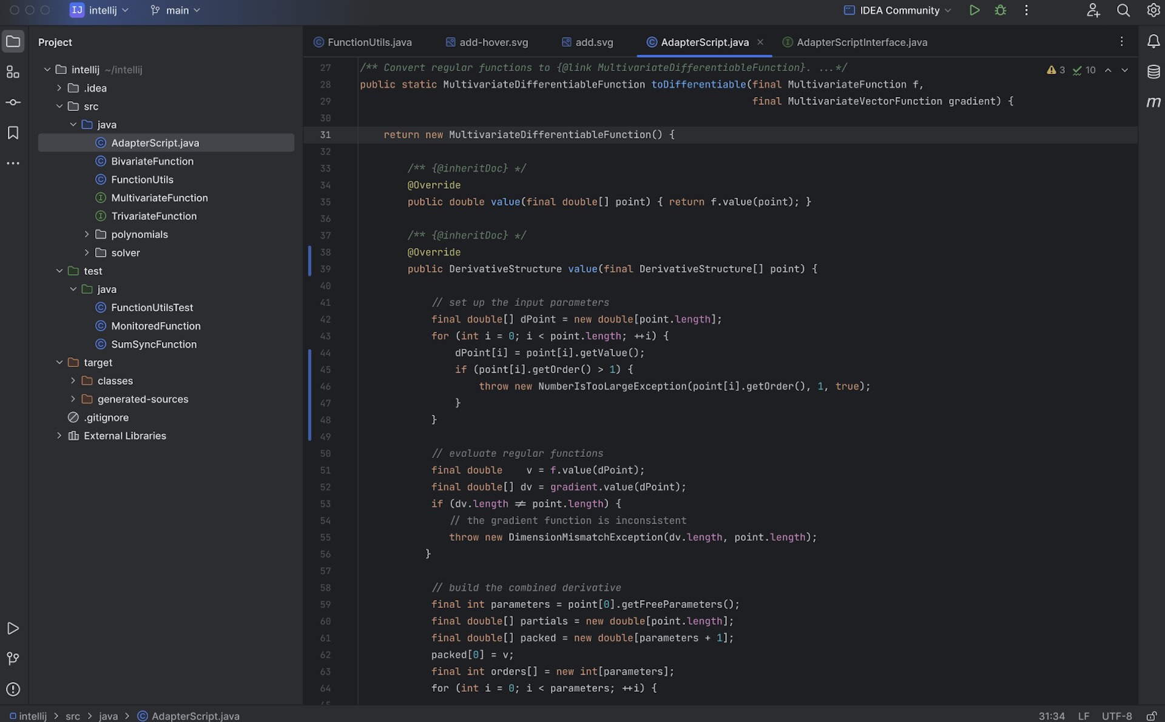The height and width of the screenshot is (722, 1165).
Task: Expand the 'External Libraries' tree node
Action: coord(58,435)
